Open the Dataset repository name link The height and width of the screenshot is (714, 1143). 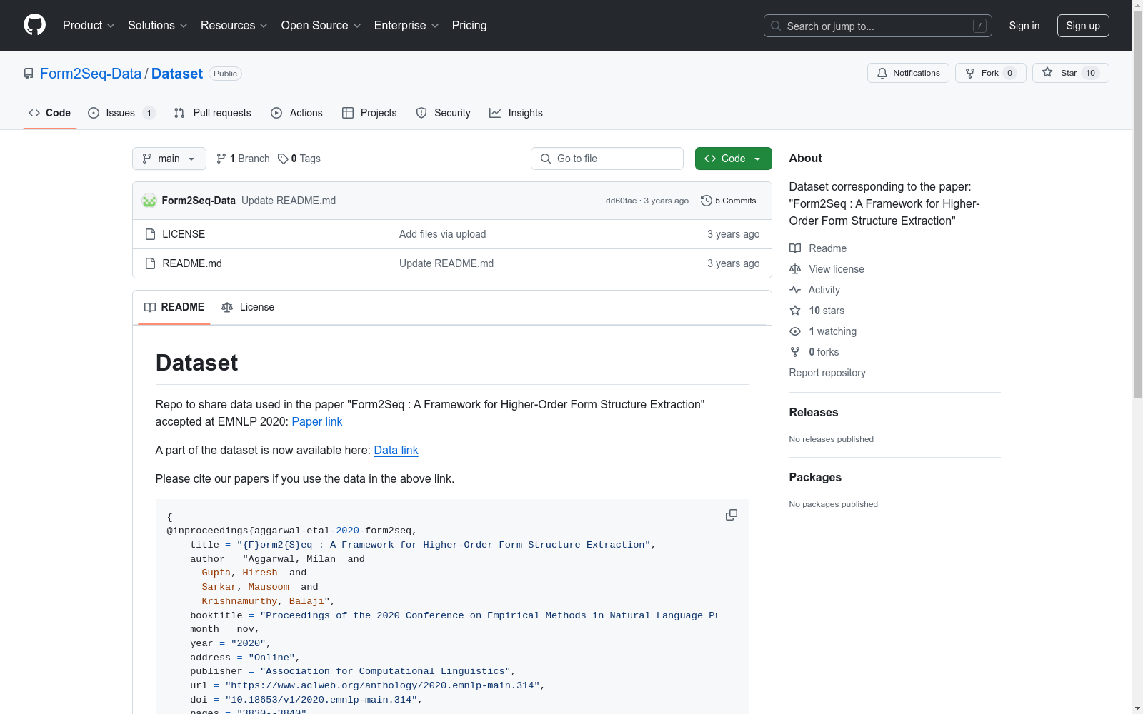177,74
